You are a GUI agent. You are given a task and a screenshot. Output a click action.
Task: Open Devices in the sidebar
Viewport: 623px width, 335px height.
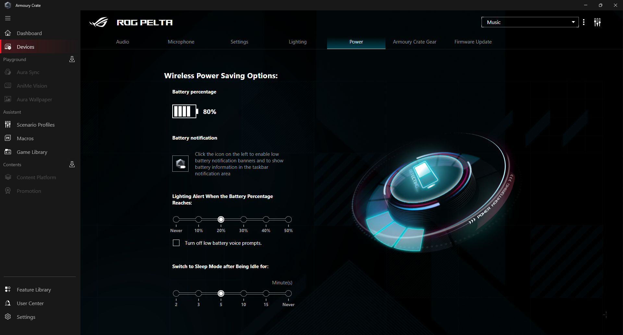40,47
